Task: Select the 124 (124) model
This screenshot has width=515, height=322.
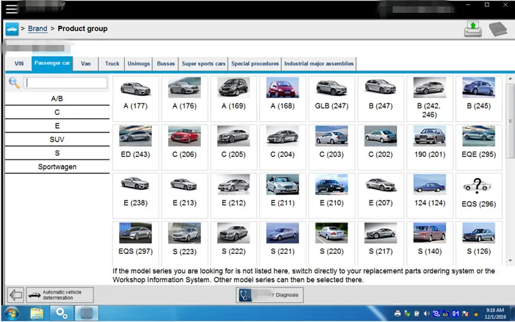Action: 429,196
